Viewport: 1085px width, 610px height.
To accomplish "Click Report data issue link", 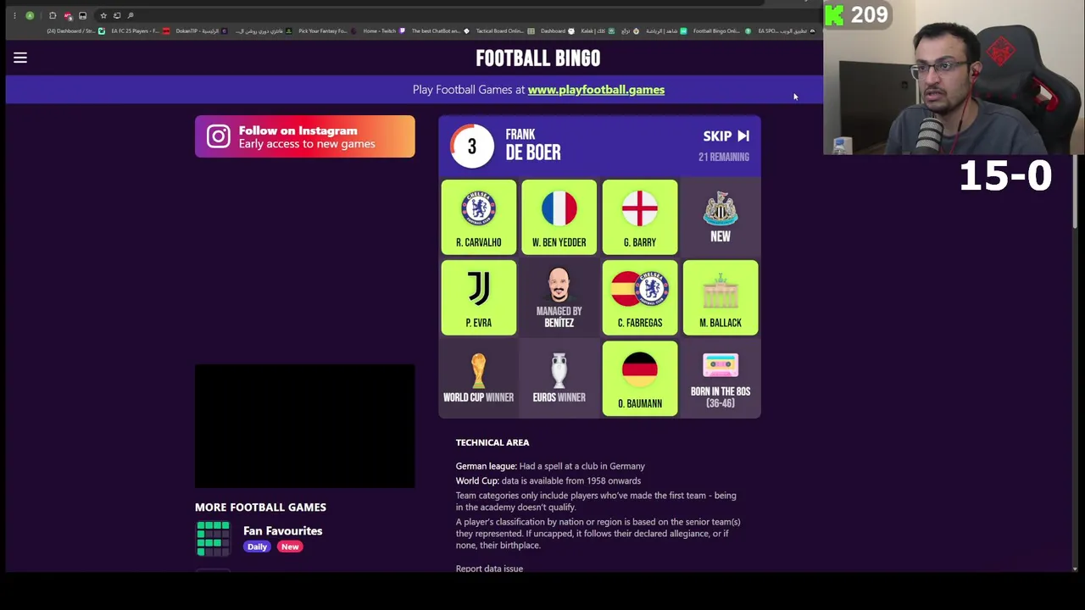I will pos(489,568).
